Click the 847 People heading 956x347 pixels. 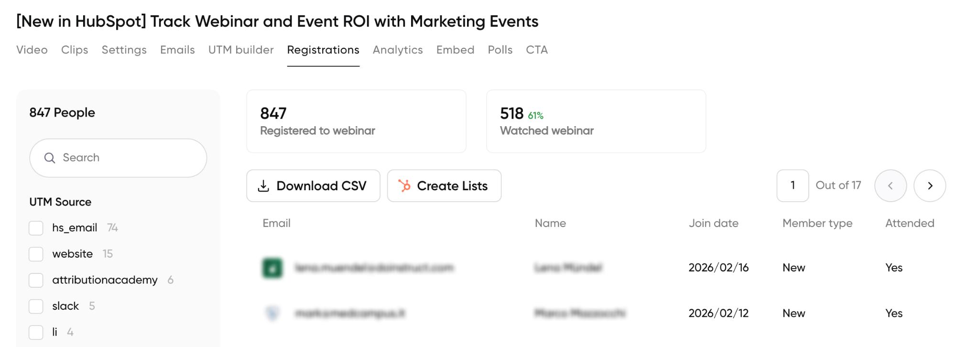pyautogui.click(x=62, y=112)
